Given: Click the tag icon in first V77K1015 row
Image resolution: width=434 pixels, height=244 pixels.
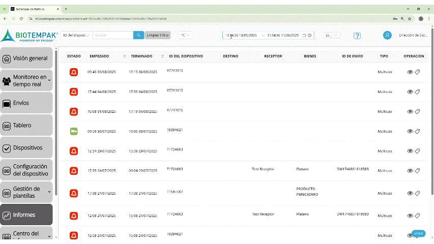Looking at the screenshot, I should (417, 72).
